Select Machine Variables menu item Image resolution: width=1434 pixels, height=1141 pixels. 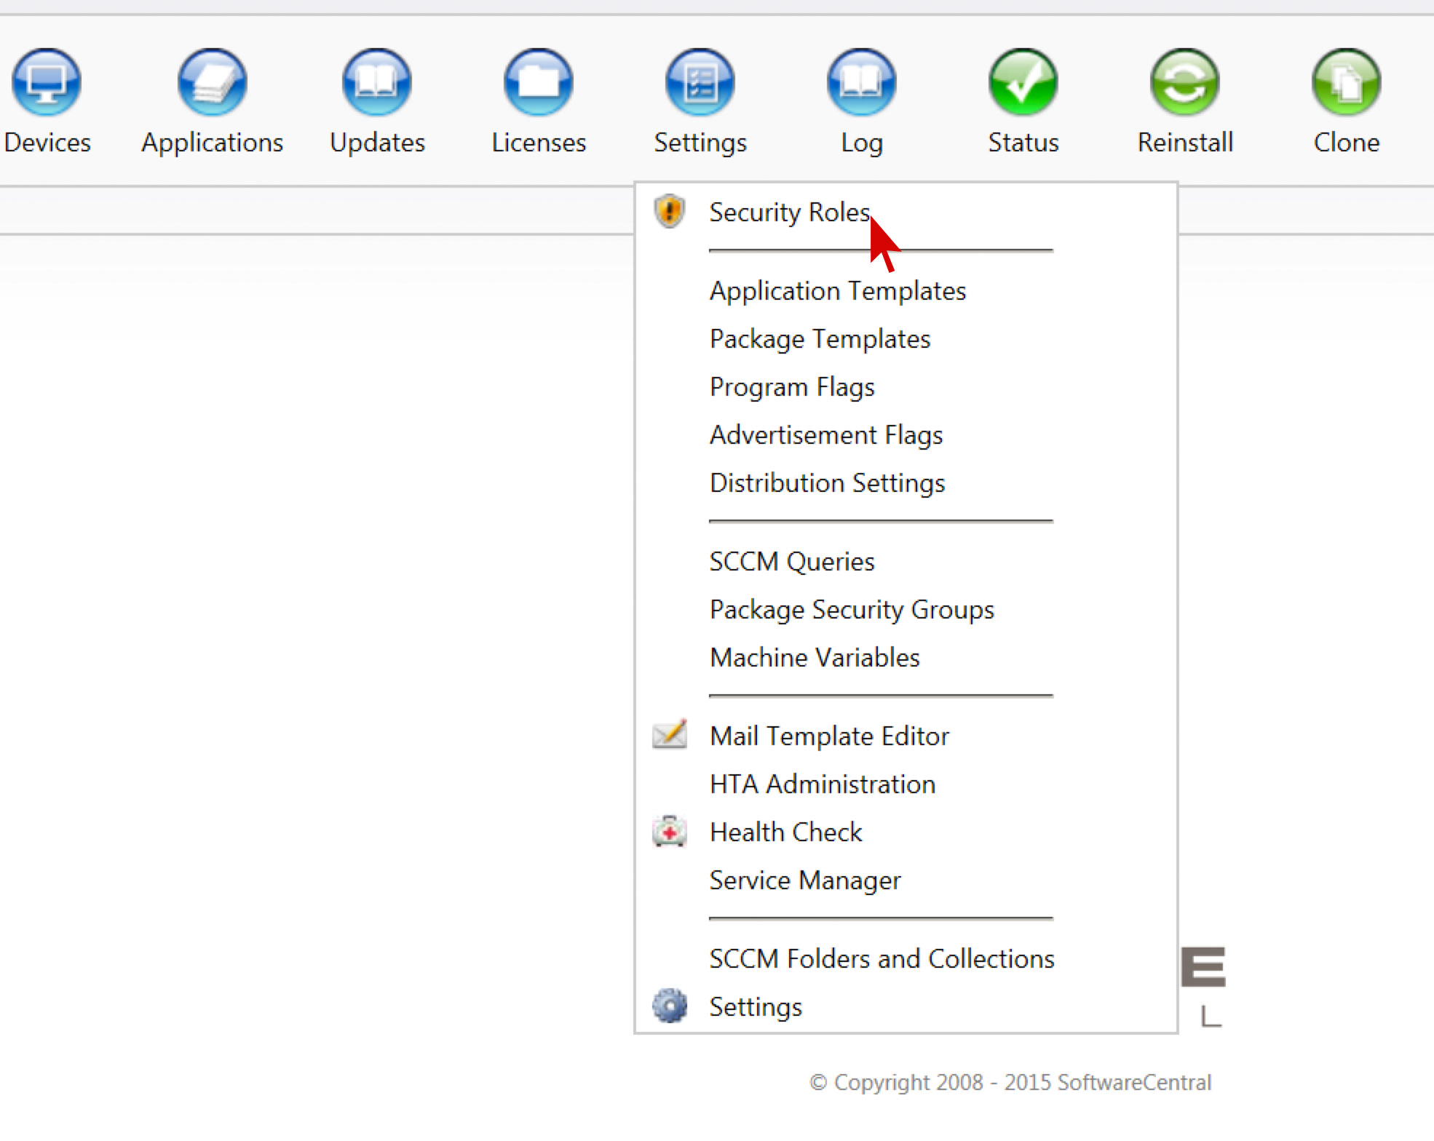pos(815,658)
